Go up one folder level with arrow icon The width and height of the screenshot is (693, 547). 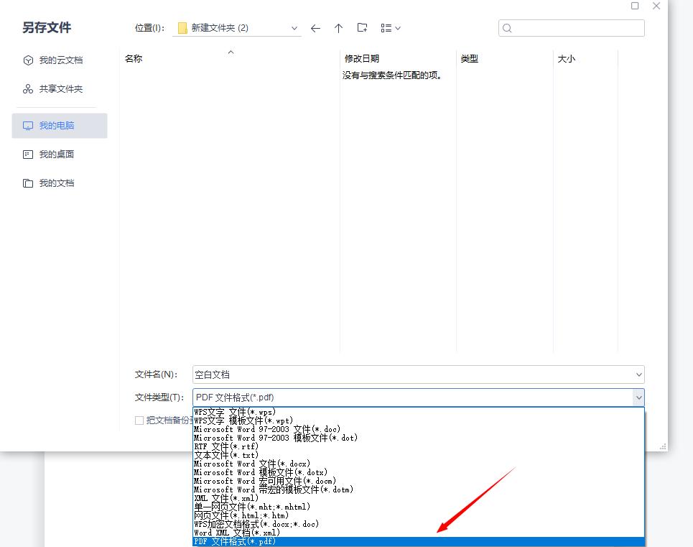pos(338,28)
